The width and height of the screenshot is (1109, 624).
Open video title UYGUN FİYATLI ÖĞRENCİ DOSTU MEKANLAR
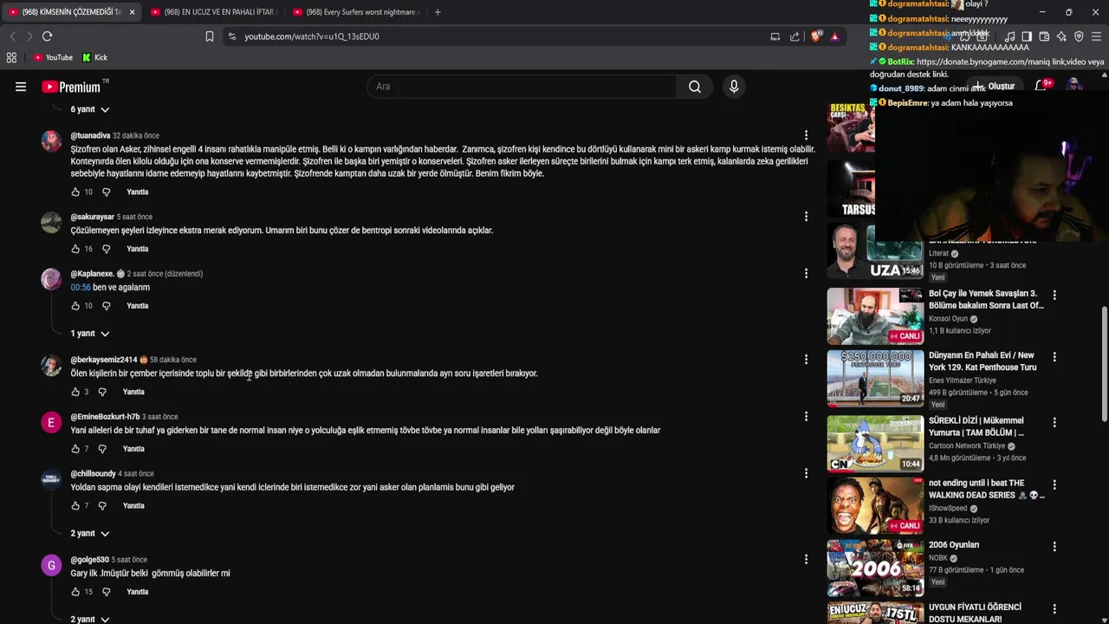coord(975,614)
